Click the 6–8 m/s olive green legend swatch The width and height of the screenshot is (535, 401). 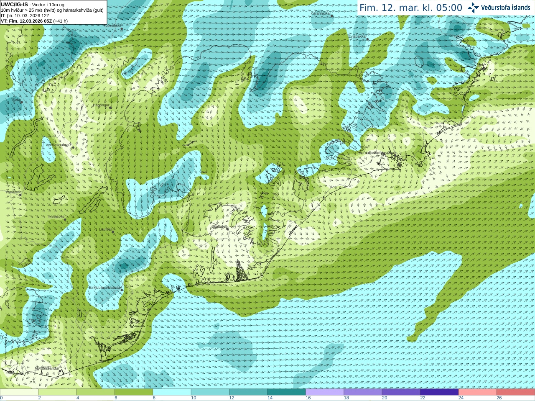click(134, 392)
